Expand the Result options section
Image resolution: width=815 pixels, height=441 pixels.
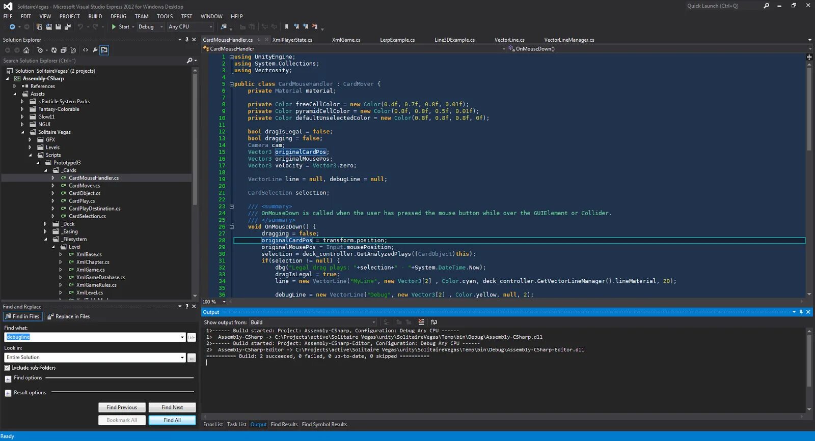(8, 393)
